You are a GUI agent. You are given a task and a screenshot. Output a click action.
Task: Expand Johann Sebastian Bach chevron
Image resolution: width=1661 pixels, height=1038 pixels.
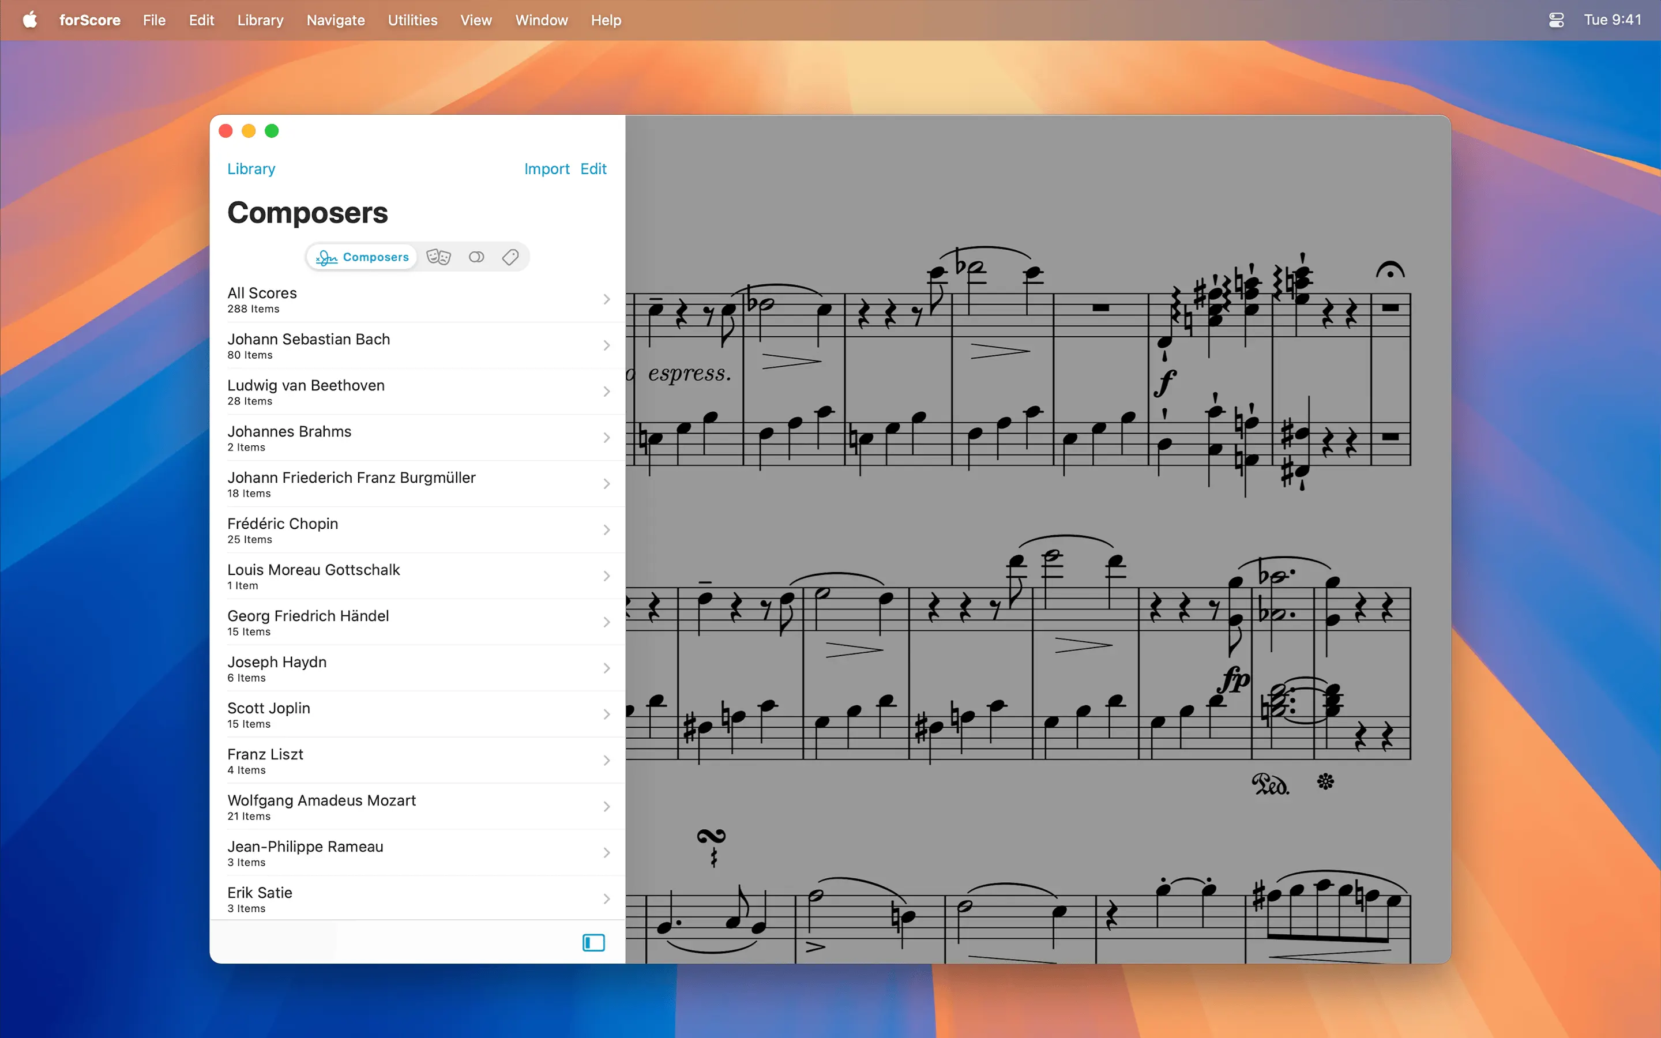pyautogui.click(x=606, y=345)
